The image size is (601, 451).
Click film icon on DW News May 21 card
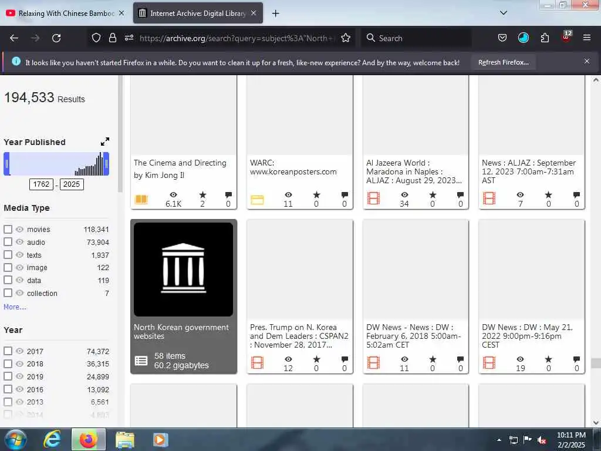click(x=489, y=362)
